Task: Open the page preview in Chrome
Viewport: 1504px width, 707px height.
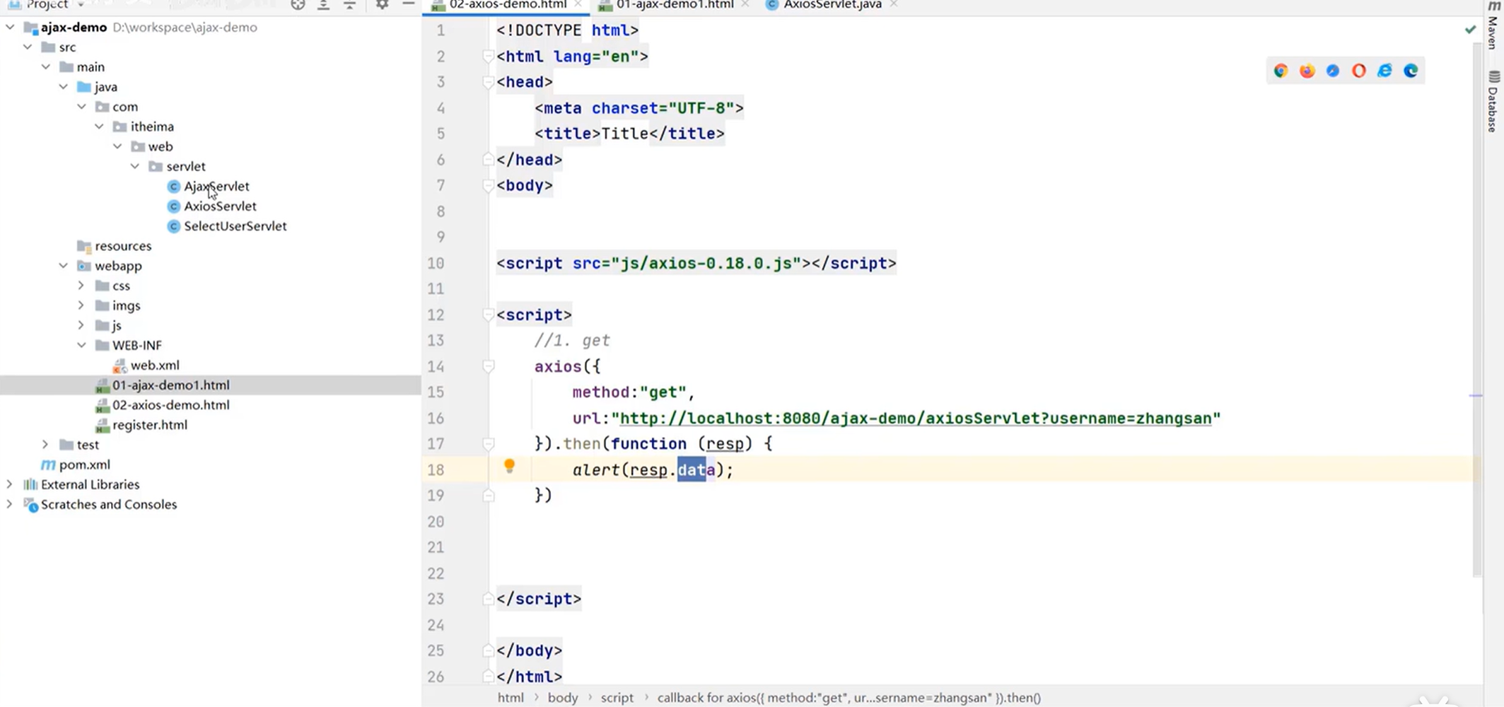Action: [x=1281, y=71]
